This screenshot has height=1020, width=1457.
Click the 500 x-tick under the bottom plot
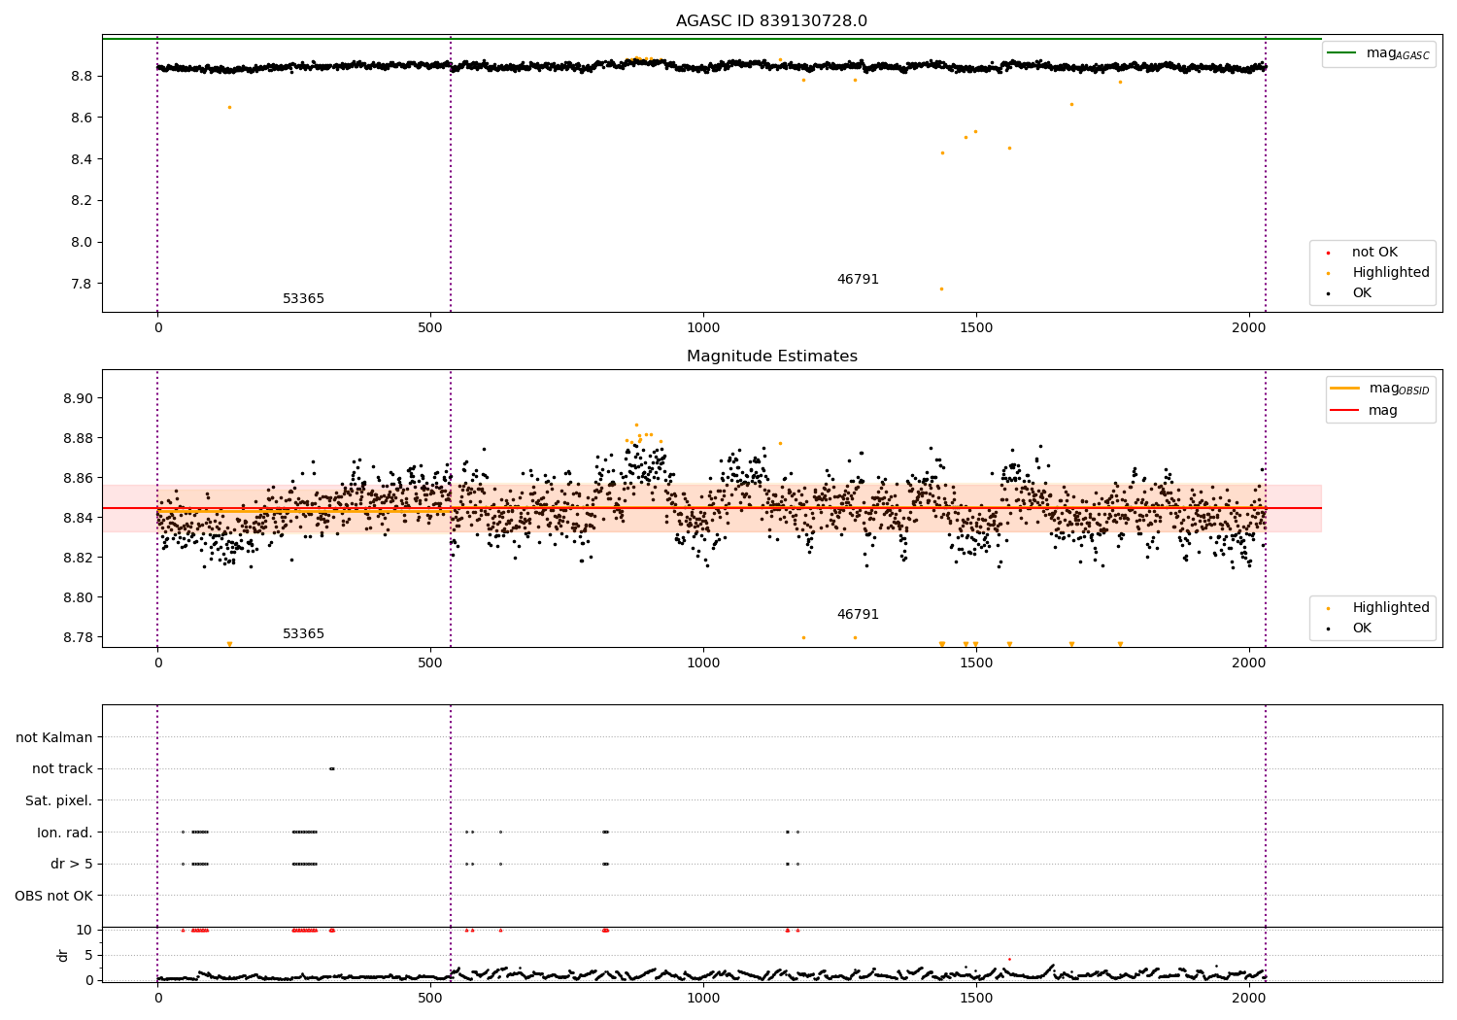[430, 999]
